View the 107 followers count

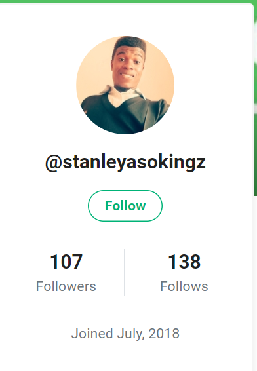tap(66, 262)
